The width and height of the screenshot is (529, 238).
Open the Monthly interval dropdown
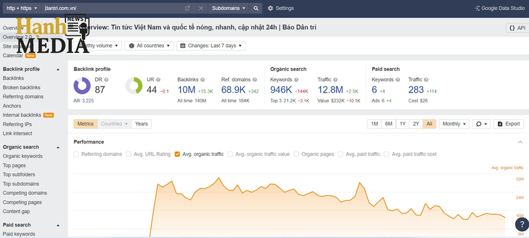pyautogui.click(x=454, y=124)
